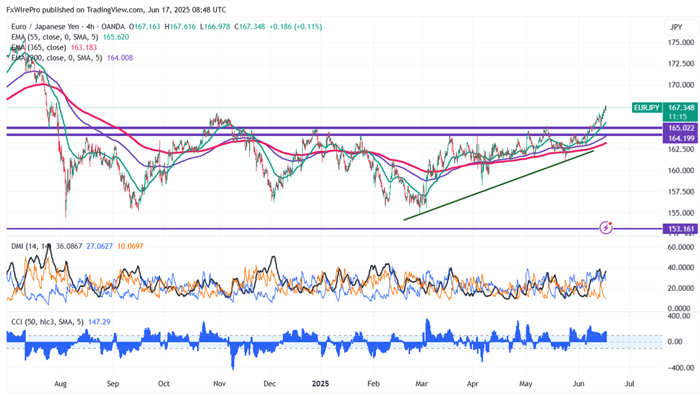Click the current price 167.348 label
700x396 pixels.
pos(681,108)
